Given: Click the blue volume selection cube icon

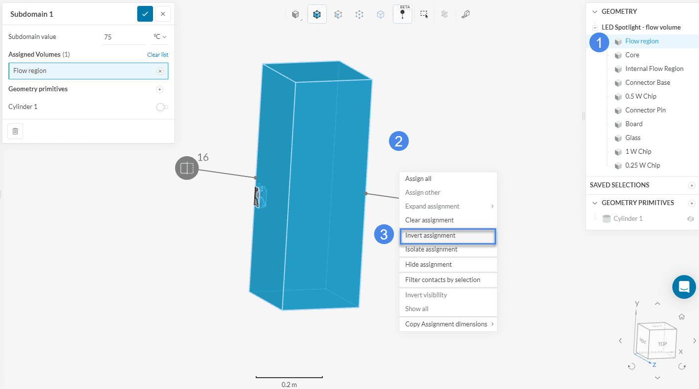Looking at the screenshot, I should [317, 14].
